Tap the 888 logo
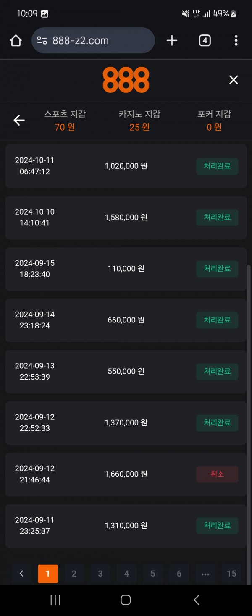The height and width of the screenshot is (616, 252). pyautogui.click(x=126, y=80)
